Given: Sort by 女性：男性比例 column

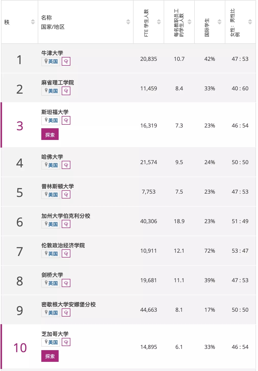Looking at the screenshot, I should coord(250,22).
